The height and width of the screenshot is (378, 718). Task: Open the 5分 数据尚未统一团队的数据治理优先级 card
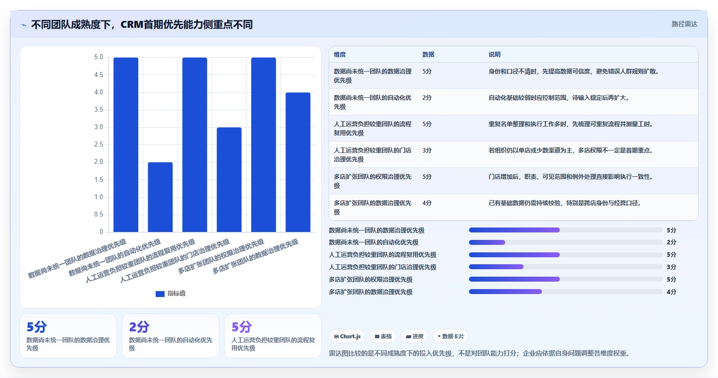coord(68,336)
